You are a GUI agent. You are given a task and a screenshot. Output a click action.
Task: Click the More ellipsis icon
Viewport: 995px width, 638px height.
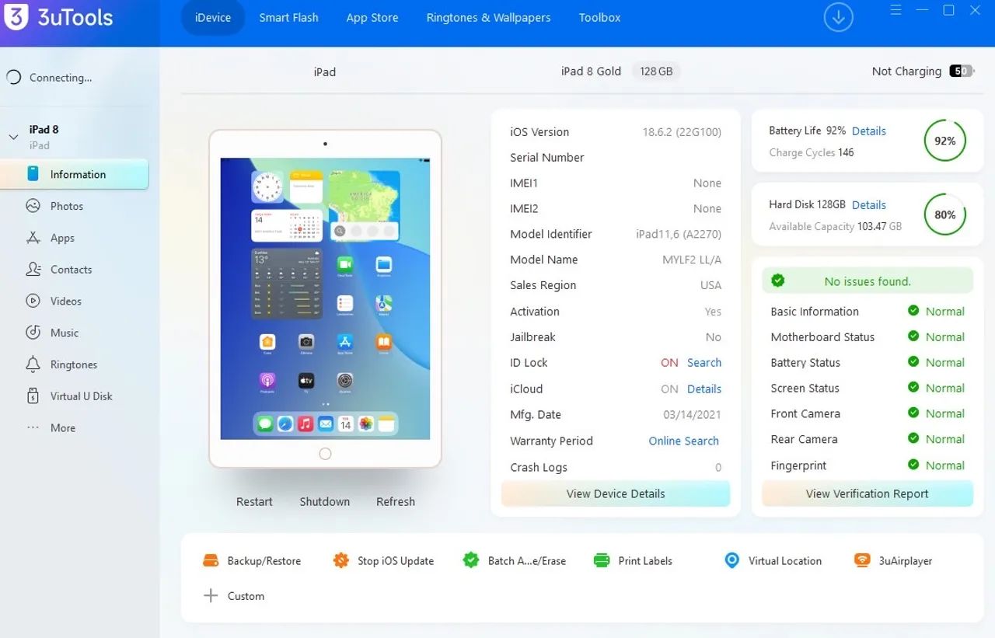coord(33,427)
